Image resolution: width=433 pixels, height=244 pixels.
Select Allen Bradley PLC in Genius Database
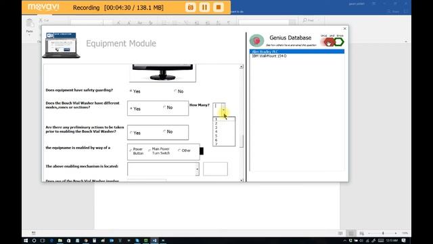click(x=297, y=52)
